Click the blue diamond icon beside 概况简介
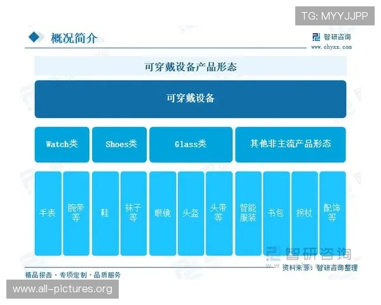Viewport: 381px width, 305px height. coord(34,37)
